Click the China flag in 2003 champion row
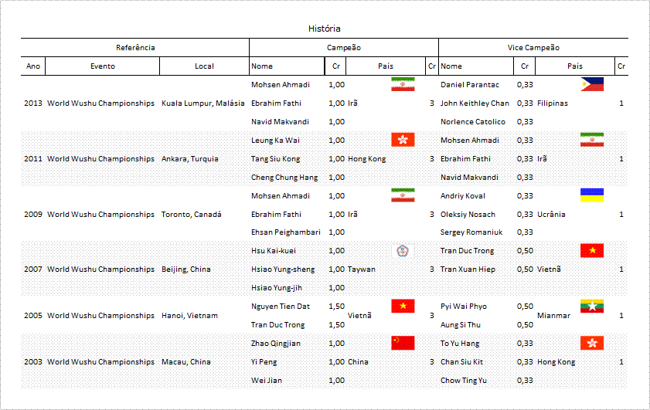This screenshot has height=410, width=650. [x=403, y=343]
